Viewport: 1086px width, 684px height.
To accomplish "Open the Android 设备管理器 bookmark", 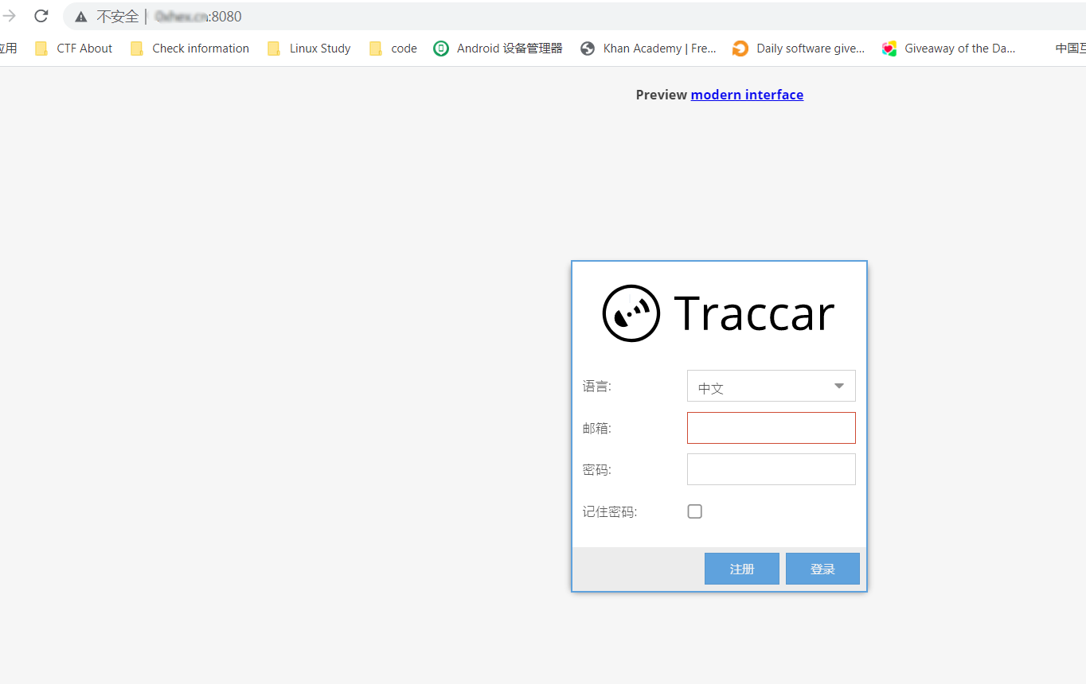I will [498, 49].
